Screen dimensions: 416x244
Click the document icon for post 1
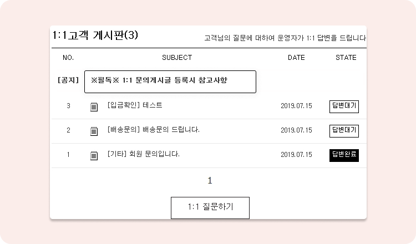(94, 155)
